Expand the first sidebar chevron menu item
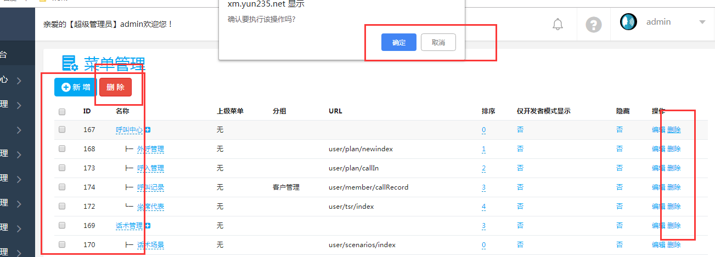This screenshot has width=715, height=257. (19, 81)
